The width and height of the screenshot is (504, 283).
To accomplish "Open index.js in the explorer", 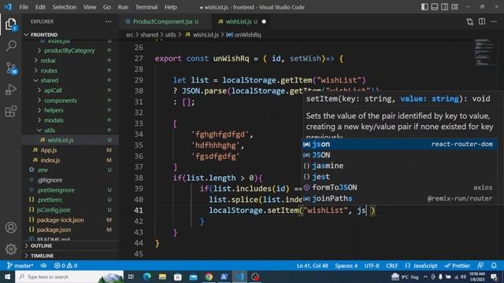I will click(50, 160).
